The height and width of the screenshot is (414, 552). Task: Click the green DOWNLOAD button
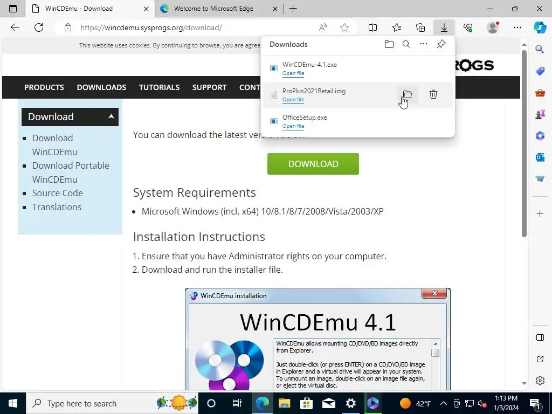pyautogui.click(x=313, y=164)
